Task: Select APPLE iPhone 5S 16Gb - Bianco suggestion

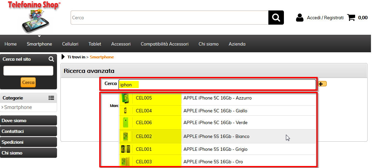Action: (x=216, y=137)
